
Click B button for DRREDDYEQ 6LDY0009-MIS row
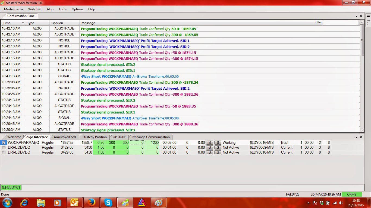(x=209, y=148)
